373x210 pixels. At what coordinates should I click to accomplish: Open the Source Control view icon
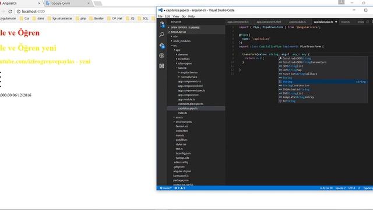(x=162, y=45)
